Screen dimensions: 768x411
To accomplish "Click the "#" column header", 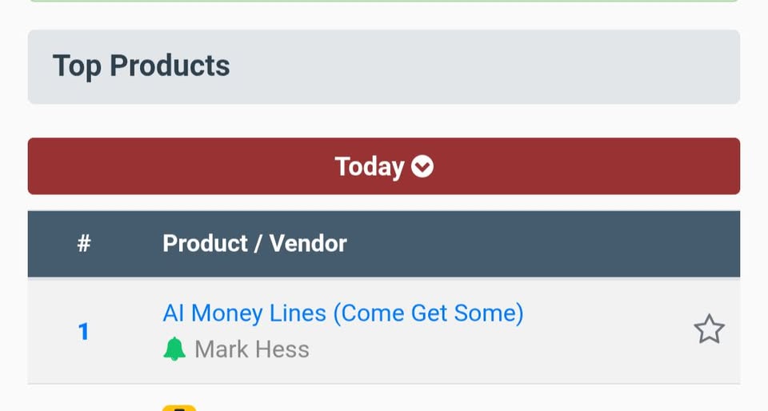I will [x=84, y=244].
